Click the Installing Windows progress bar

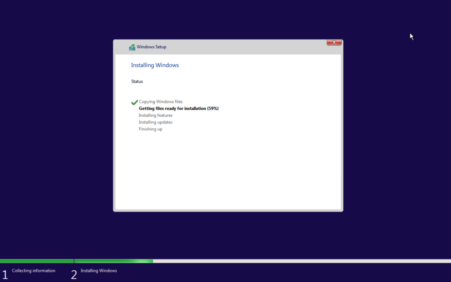coord(263,261)
